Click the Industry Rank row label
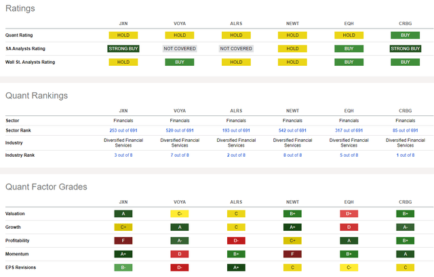434x277 pixels. pyautogui.click(x=20, y=155)
